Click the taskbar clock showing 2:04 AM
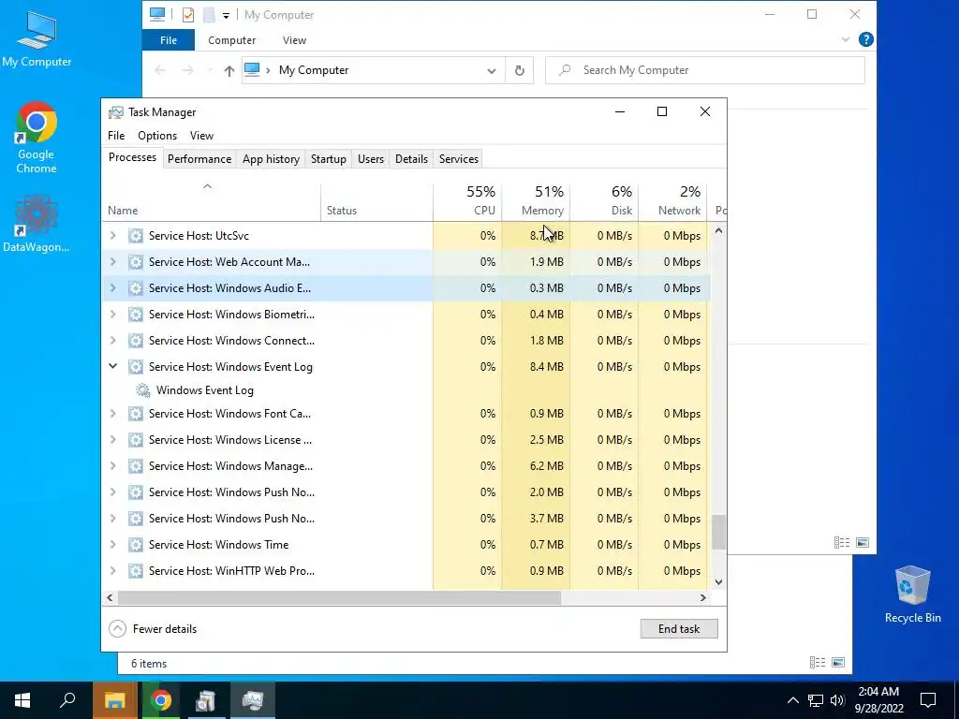 [878, 700]
